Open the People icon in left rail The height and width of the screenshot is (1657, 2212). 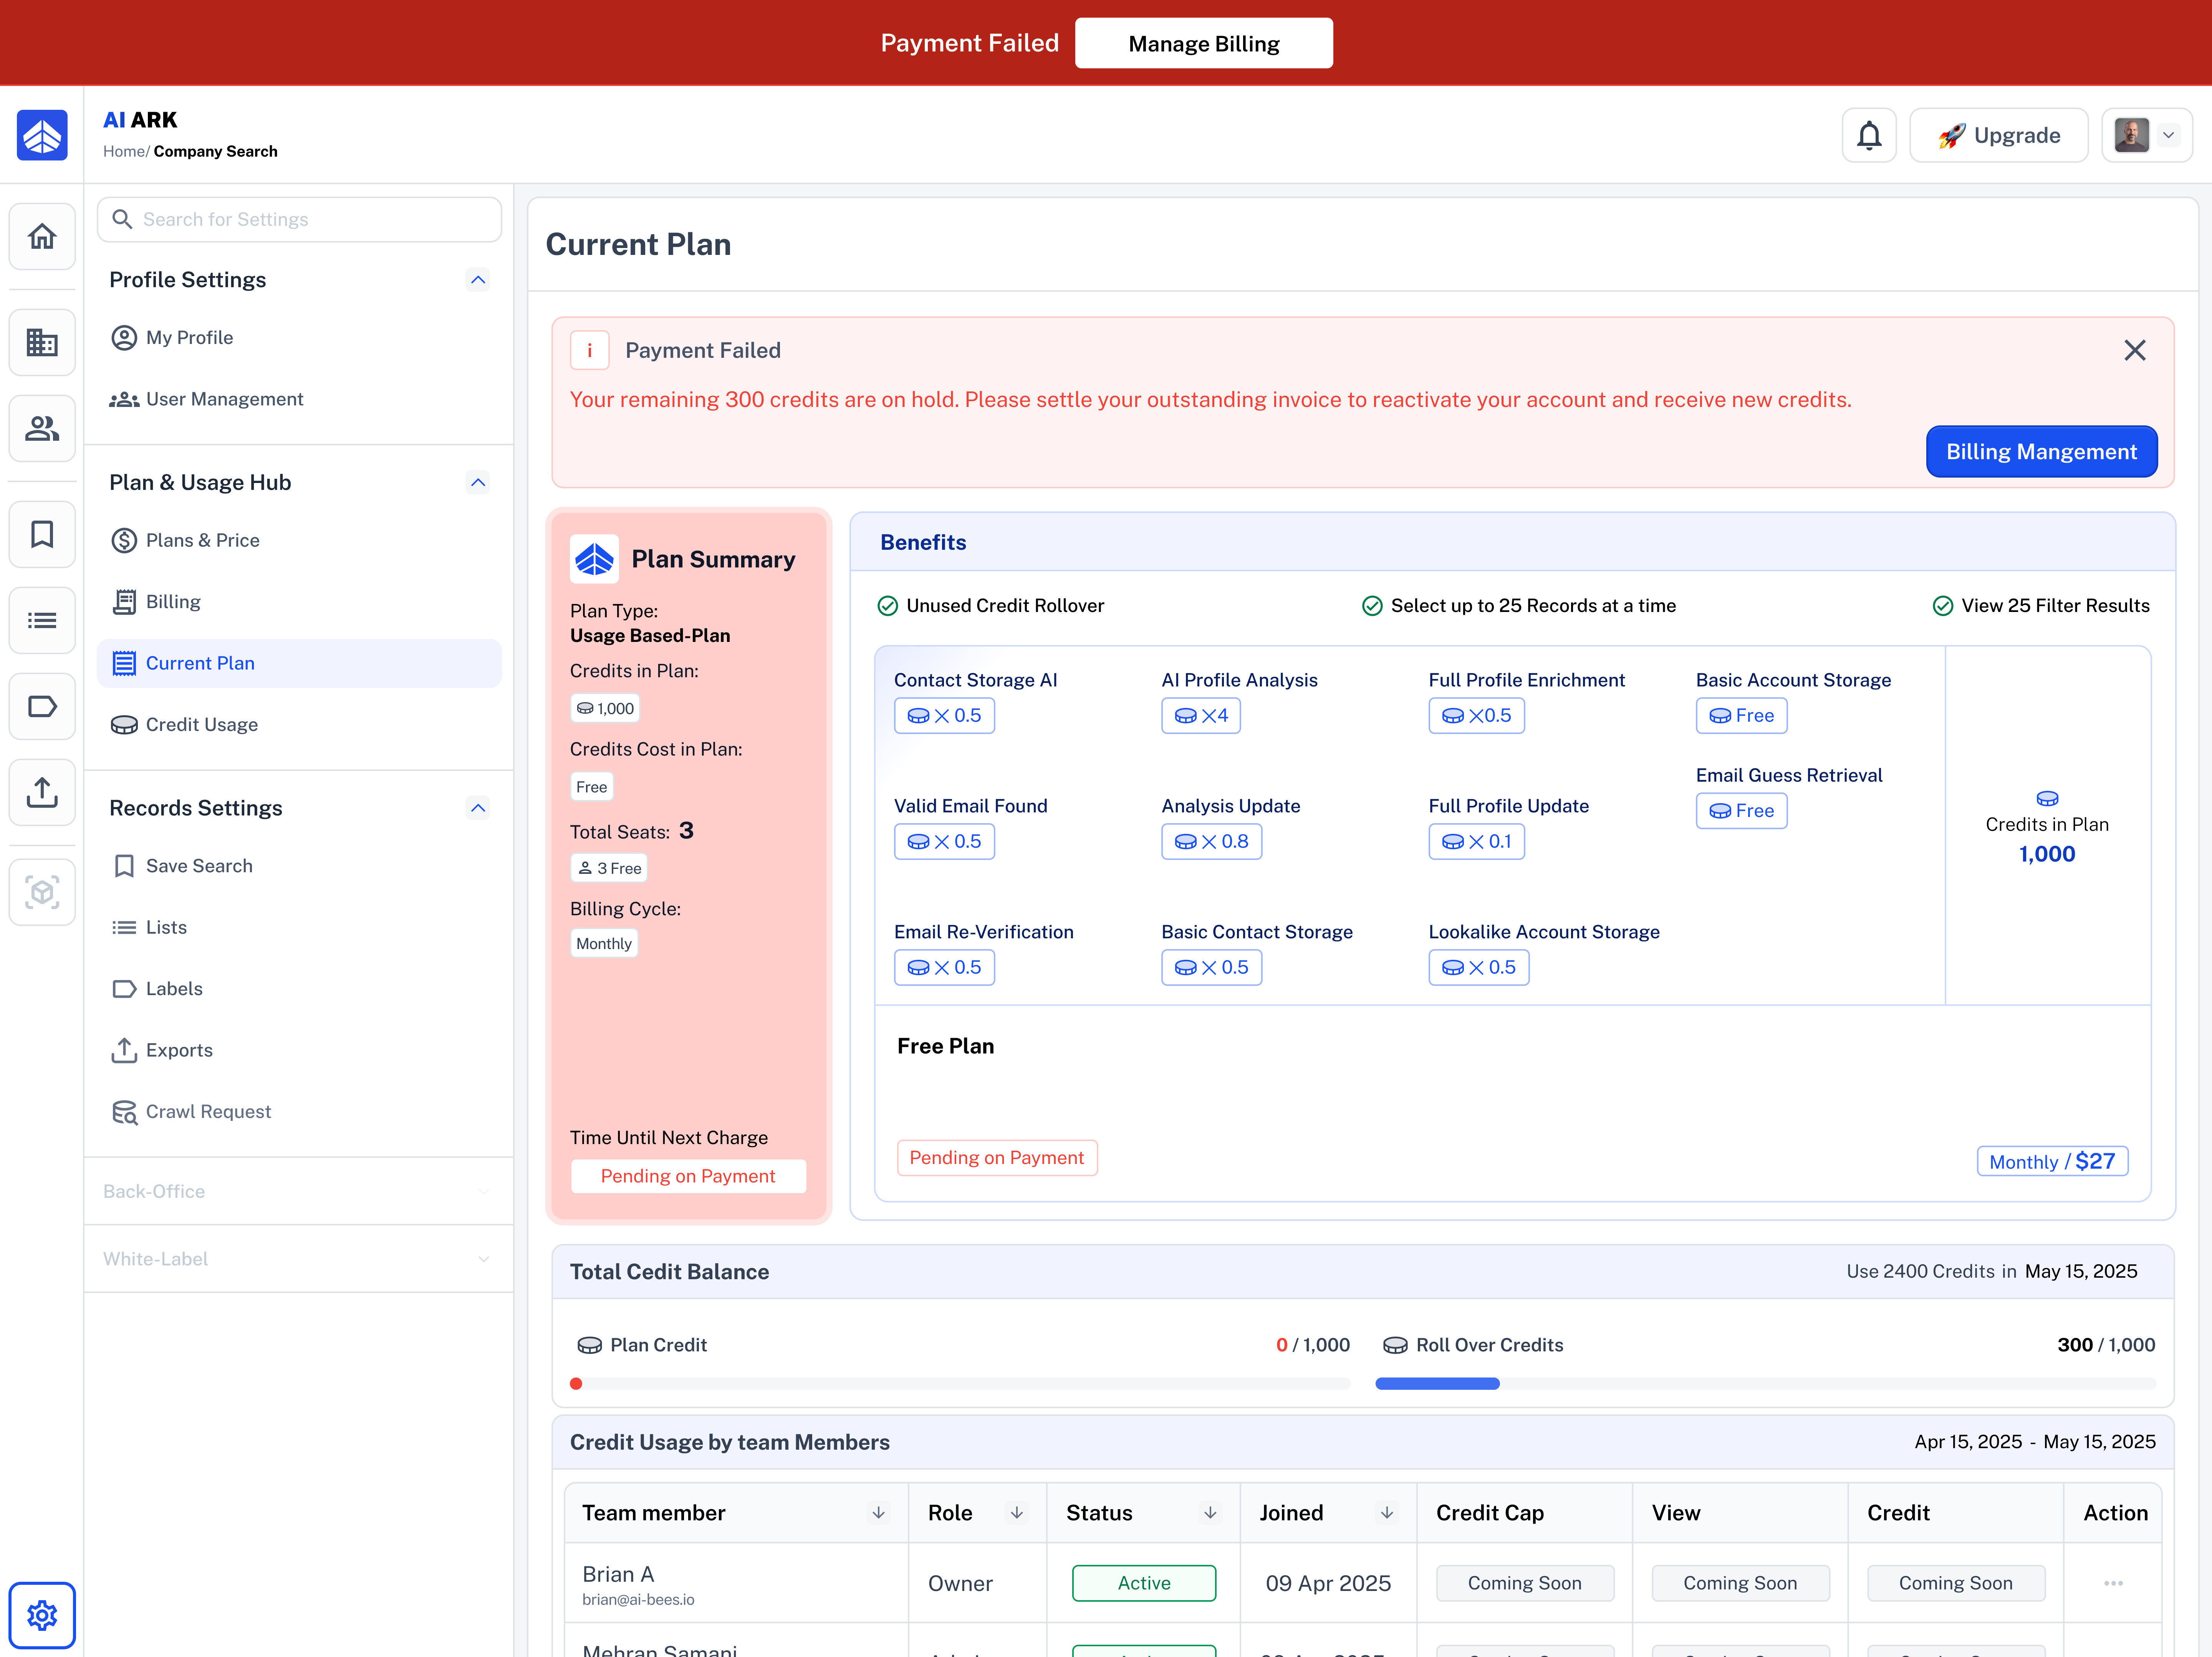click(42, 428)
